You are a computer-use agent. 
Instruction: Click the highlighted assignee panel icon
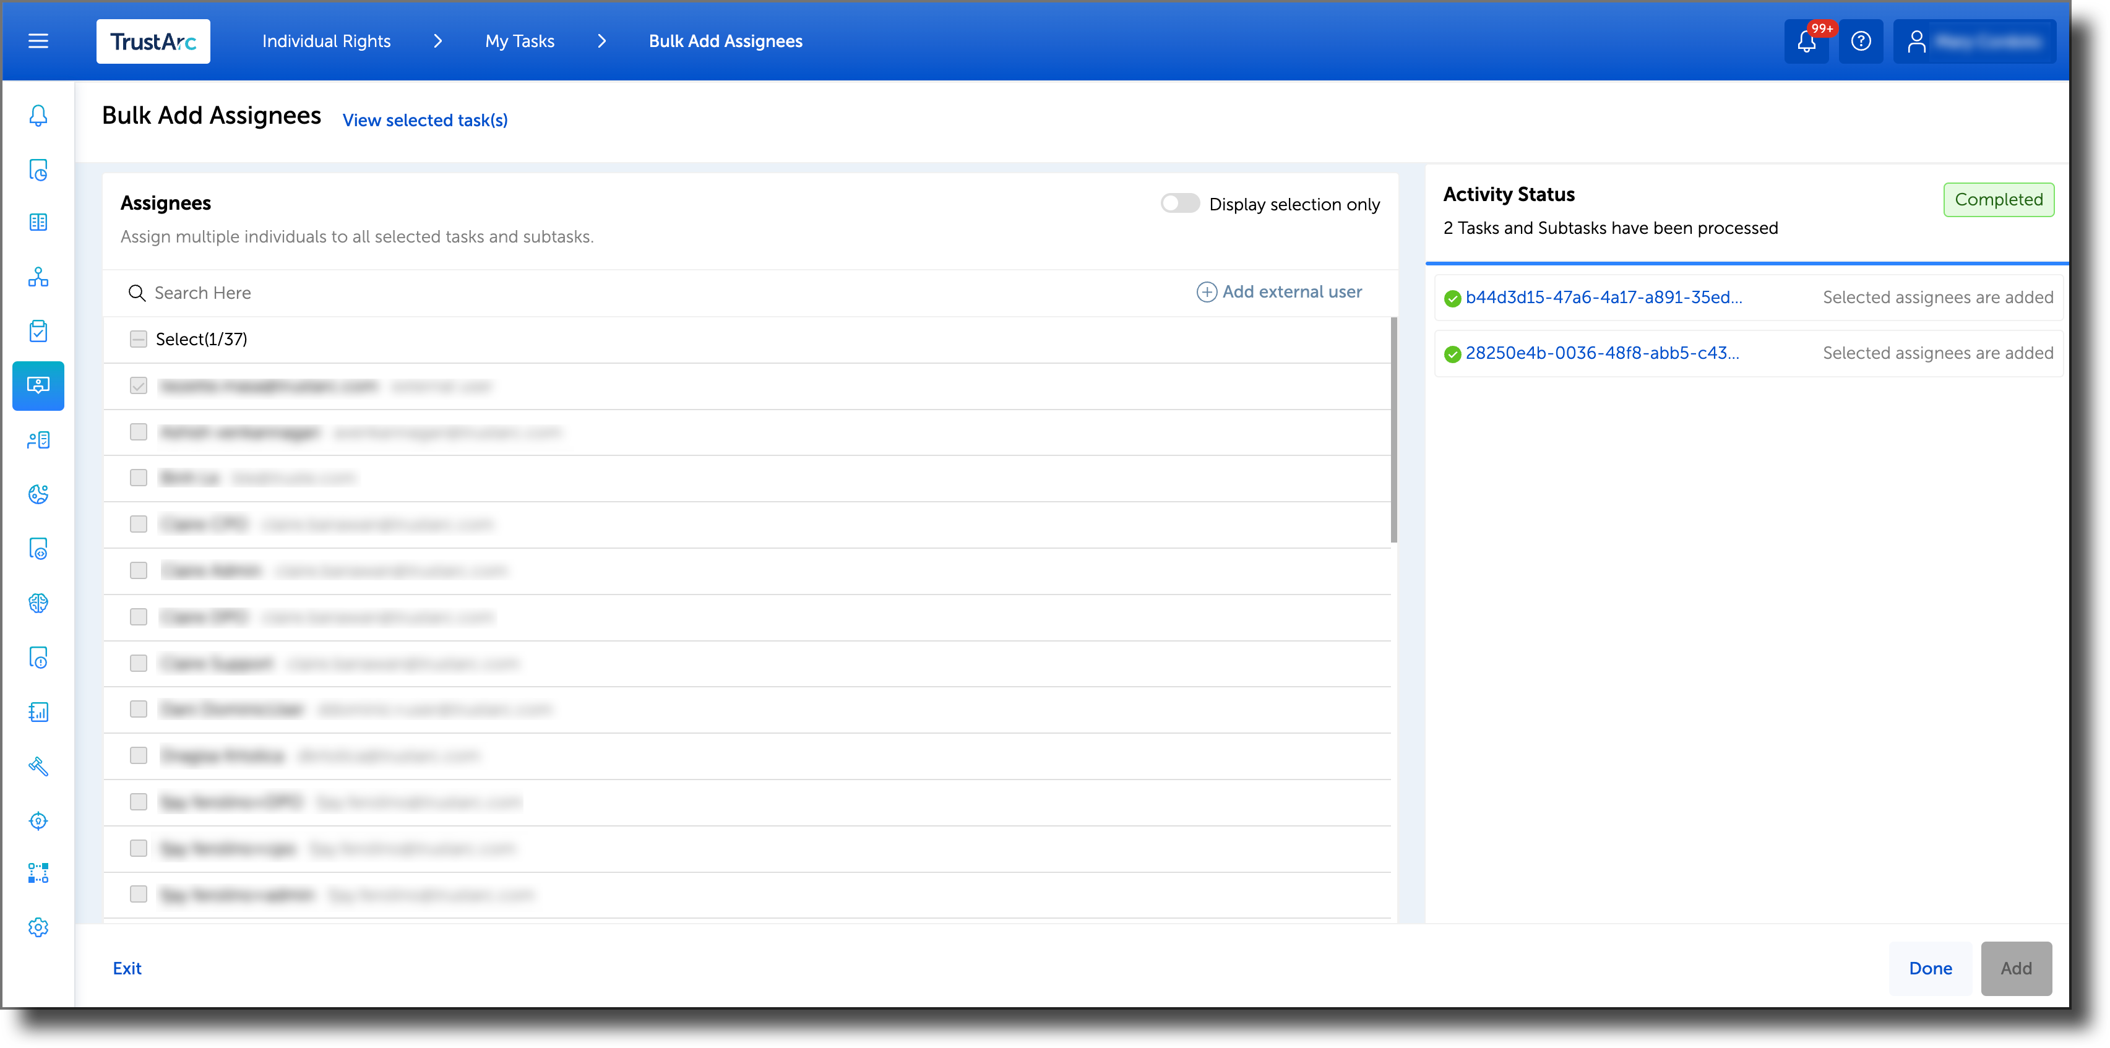(38, 385)
